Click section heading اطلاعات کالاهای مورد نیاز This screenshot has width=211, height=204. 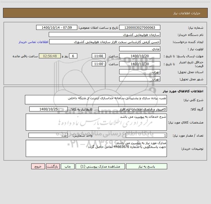coord(183,91)
